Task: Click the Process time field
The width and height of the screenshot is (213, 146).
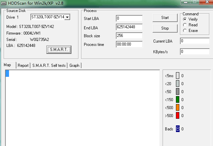Action: pos(129,44)
